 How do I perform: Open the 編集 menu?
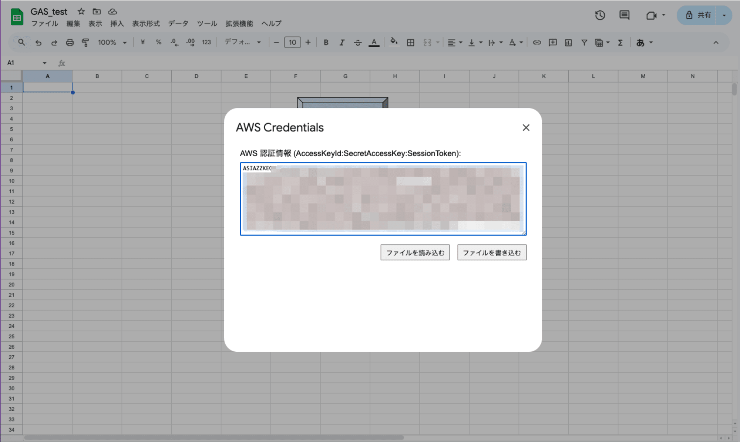pos(73,23)
